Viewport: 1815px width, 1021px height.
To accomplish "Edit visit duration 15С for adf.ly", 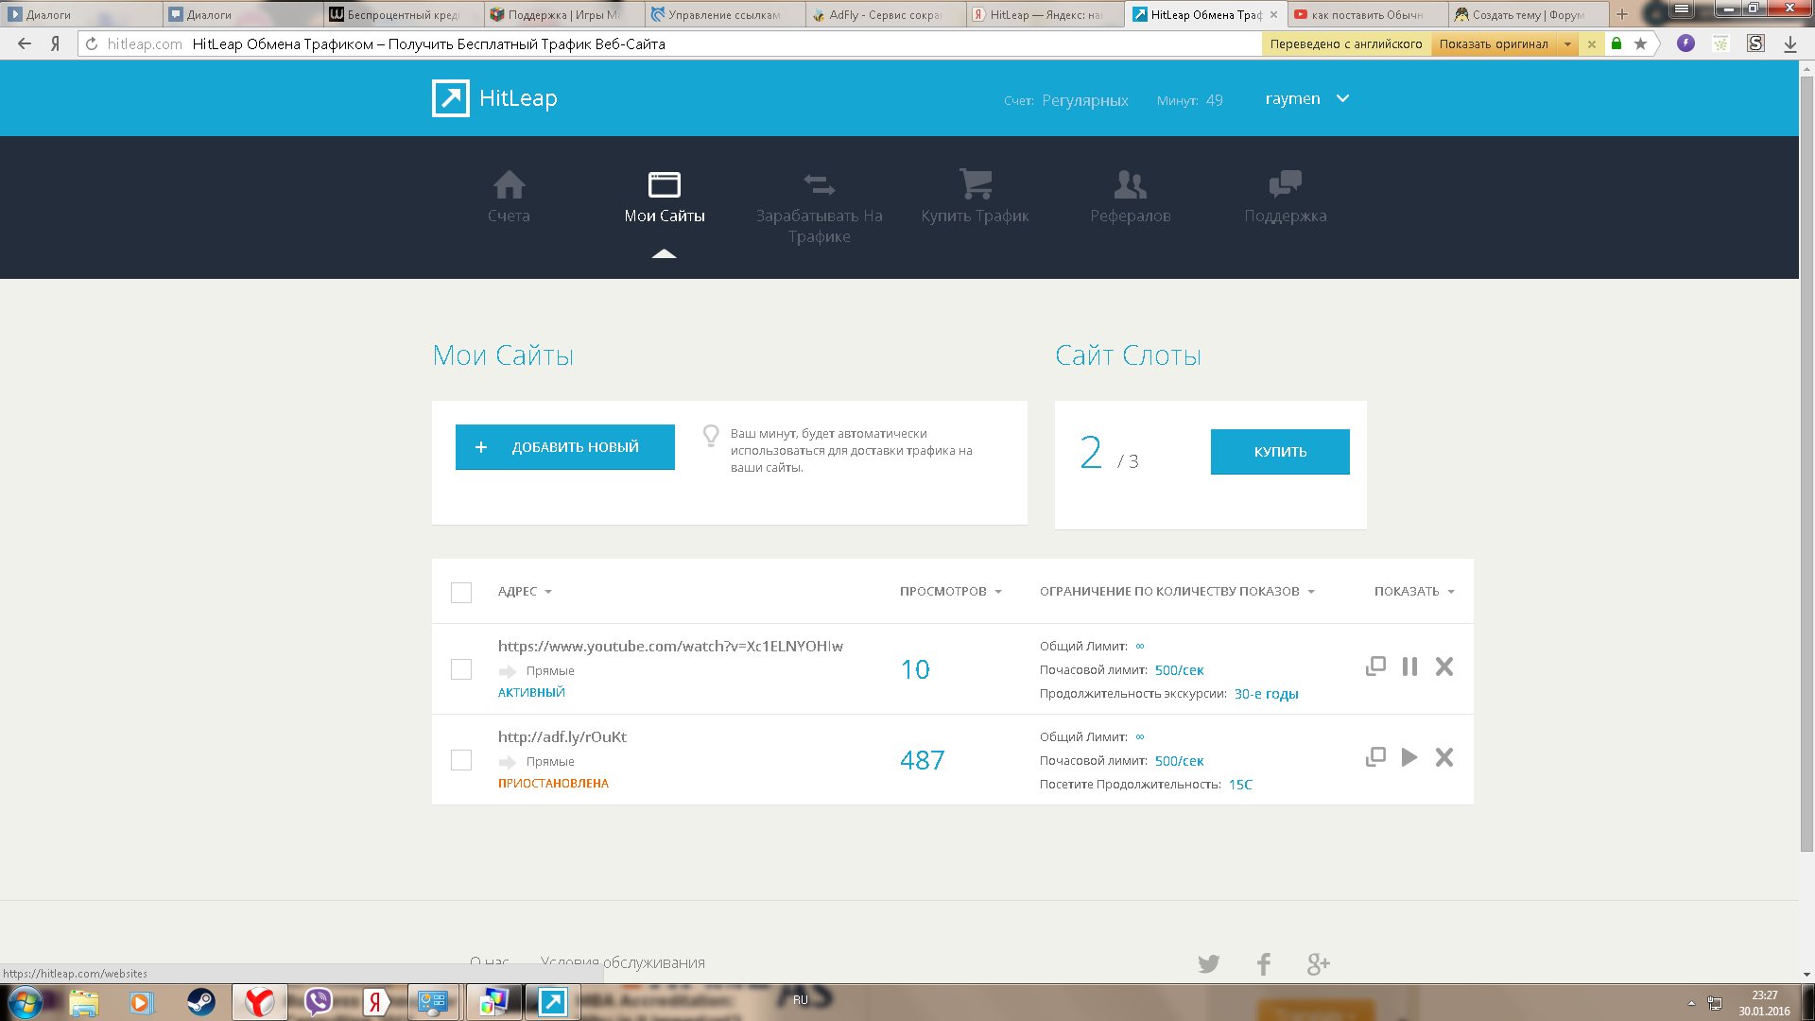I will (x=1240, y=785).
